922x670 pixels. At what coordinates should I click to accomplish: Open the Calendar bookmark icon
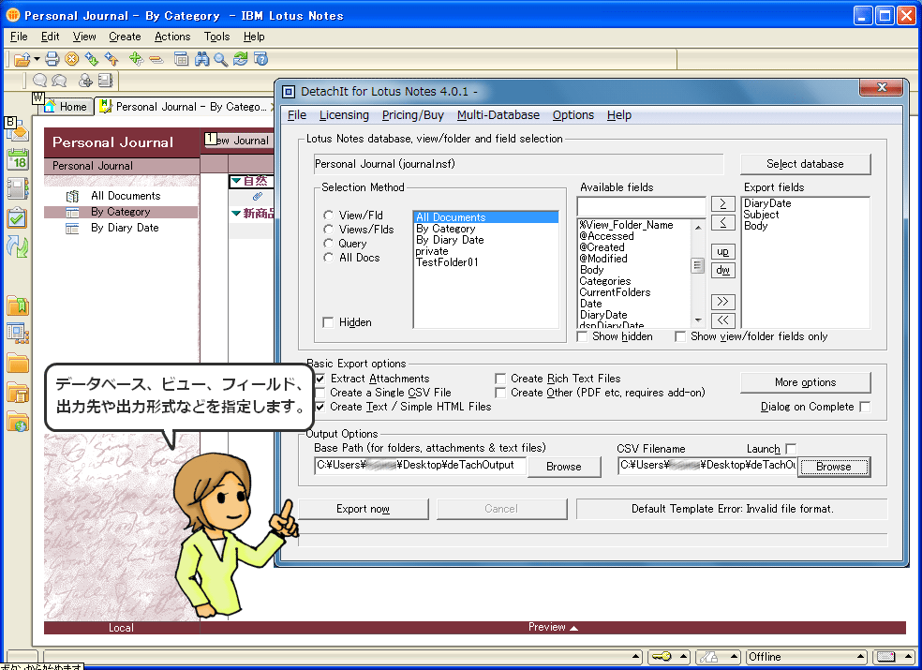pos(18,159)
